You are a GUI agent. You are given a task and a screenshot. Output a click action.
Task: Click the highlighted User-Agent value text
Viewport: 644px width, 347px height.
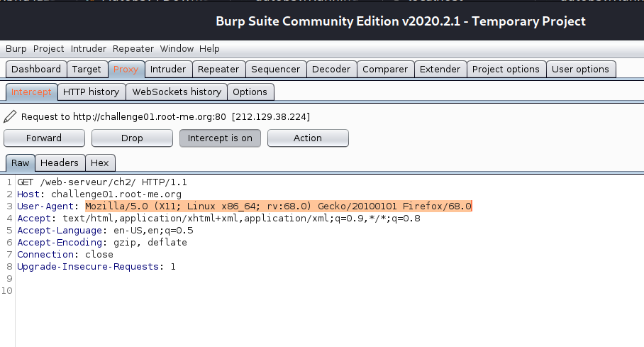click(278, 206)
